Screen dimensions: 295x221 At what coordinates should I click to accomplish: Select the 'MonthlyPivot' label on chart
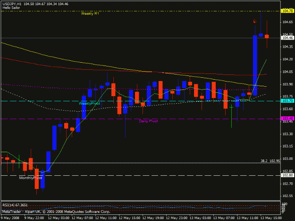click(x=31, y=178)
